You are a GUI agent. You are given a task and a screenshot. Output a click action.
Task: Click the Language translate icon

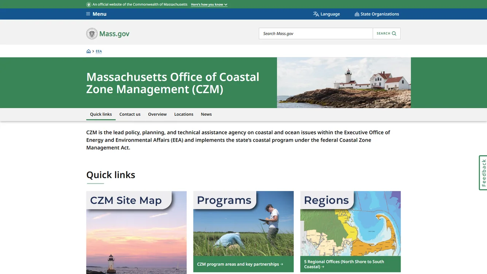[316, 14]
